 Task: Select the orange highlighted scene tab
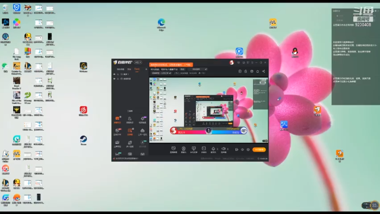click(137, 70)
